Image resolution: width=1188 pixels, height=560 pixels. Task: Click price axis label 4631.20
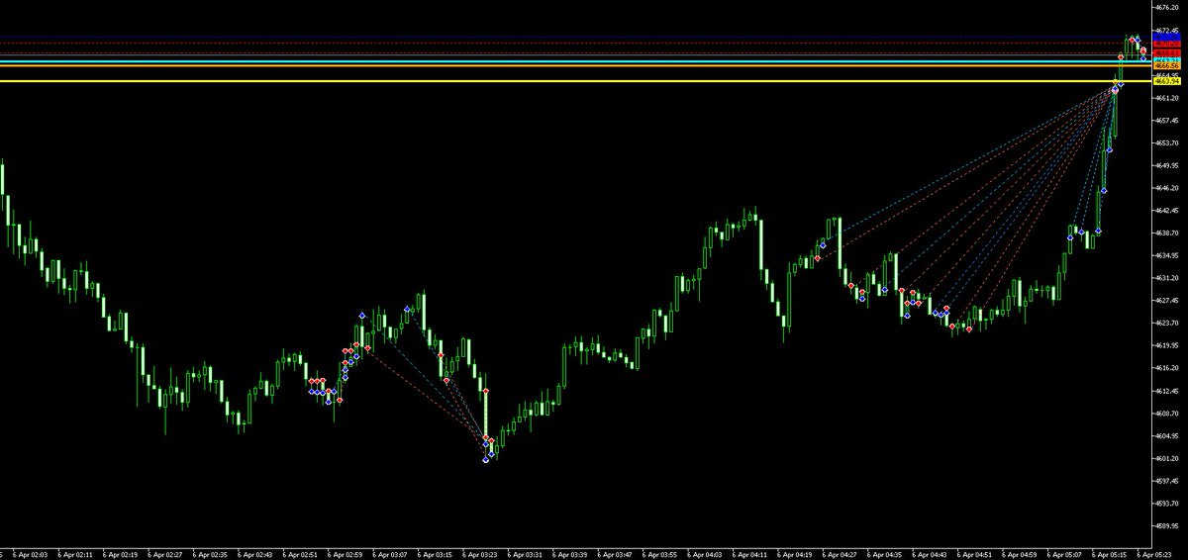[x=1167, y=278]
